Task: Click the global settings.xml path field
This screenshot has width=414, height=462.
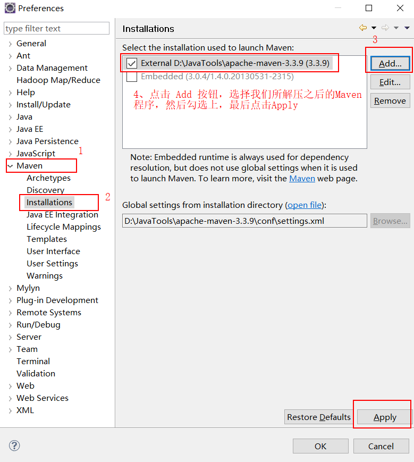Action: coord(244,221)
